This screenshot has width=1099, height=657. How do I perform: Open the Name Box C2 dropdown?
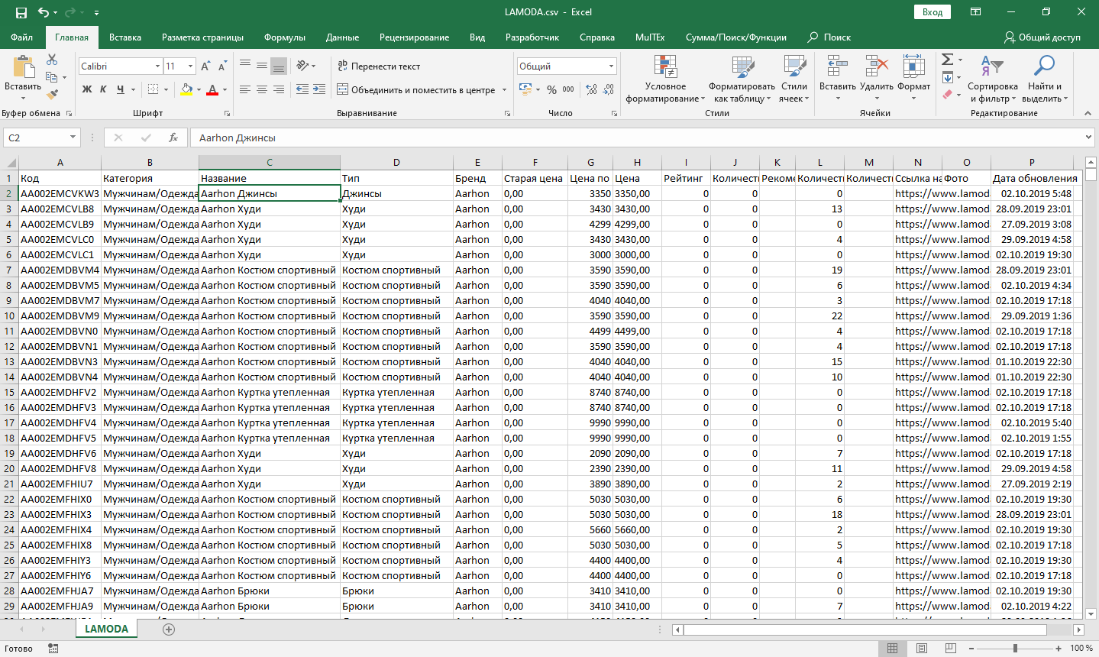pyautogui.click(x=73, y=138)
